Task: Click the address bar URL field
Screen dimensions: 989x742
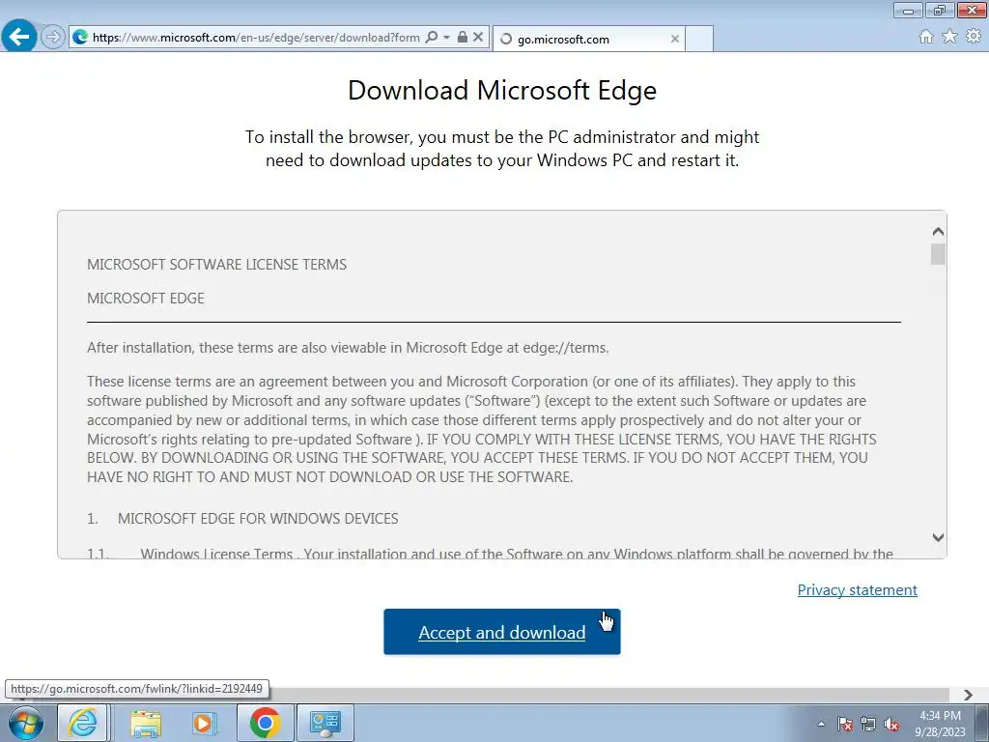Action: 256,38
